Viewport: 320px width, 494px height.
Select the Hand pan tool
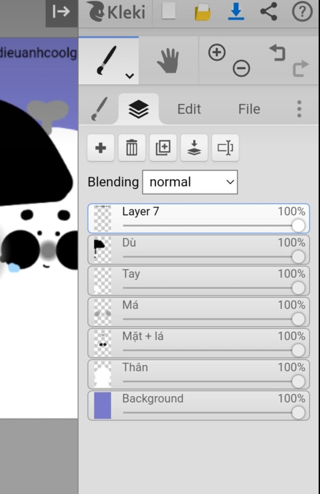[x=168, y=61]
